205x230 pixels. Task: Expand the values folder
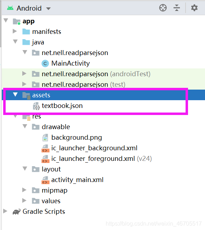pos(24,200)
